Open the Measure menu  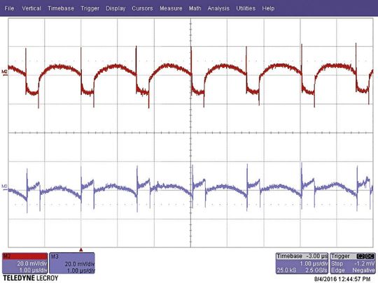click(171, 8)
